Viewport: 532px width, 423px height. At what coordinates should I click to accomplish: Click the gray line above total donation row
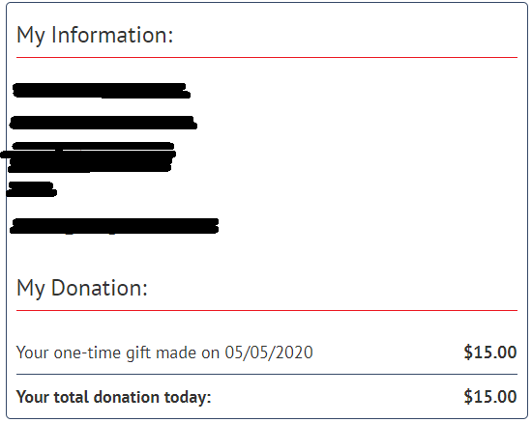pos(267,375)
